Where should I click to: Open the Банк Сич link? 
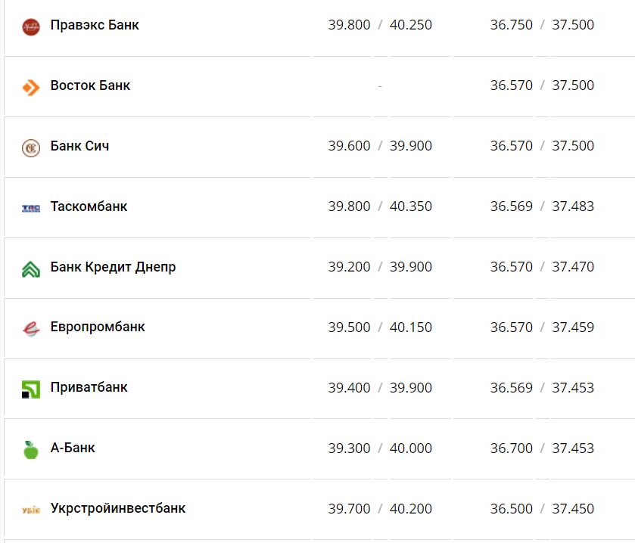pyautogui.click(x=79, y=146)
